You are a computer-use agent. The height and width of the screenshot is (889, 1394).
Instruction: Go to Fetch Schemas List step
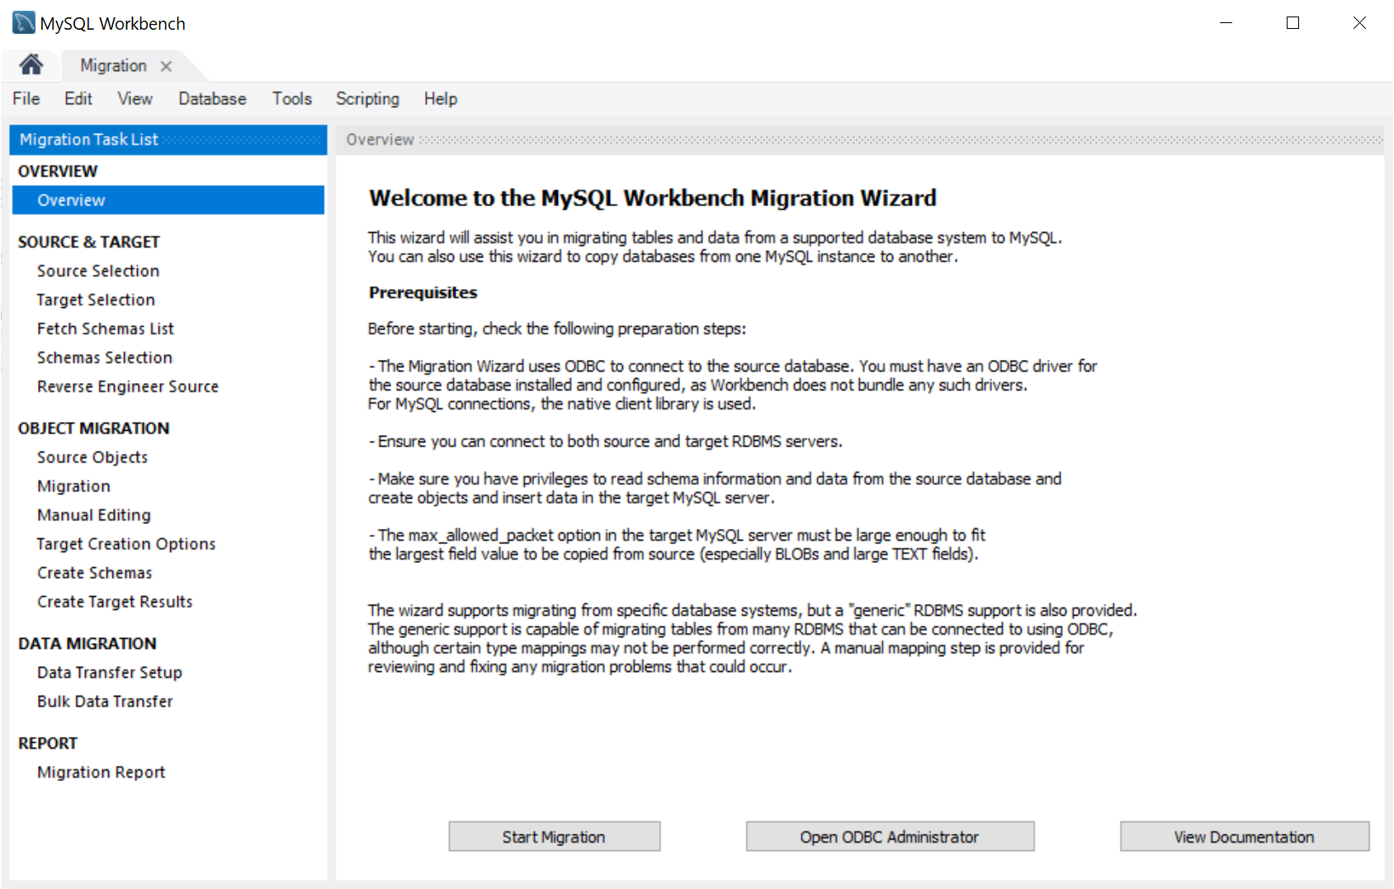tap(106, 329)
